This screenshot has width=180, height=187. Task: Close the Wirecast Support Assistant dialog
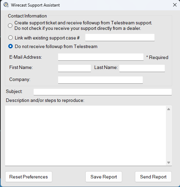pyautogui.click(x=175, y=5)
